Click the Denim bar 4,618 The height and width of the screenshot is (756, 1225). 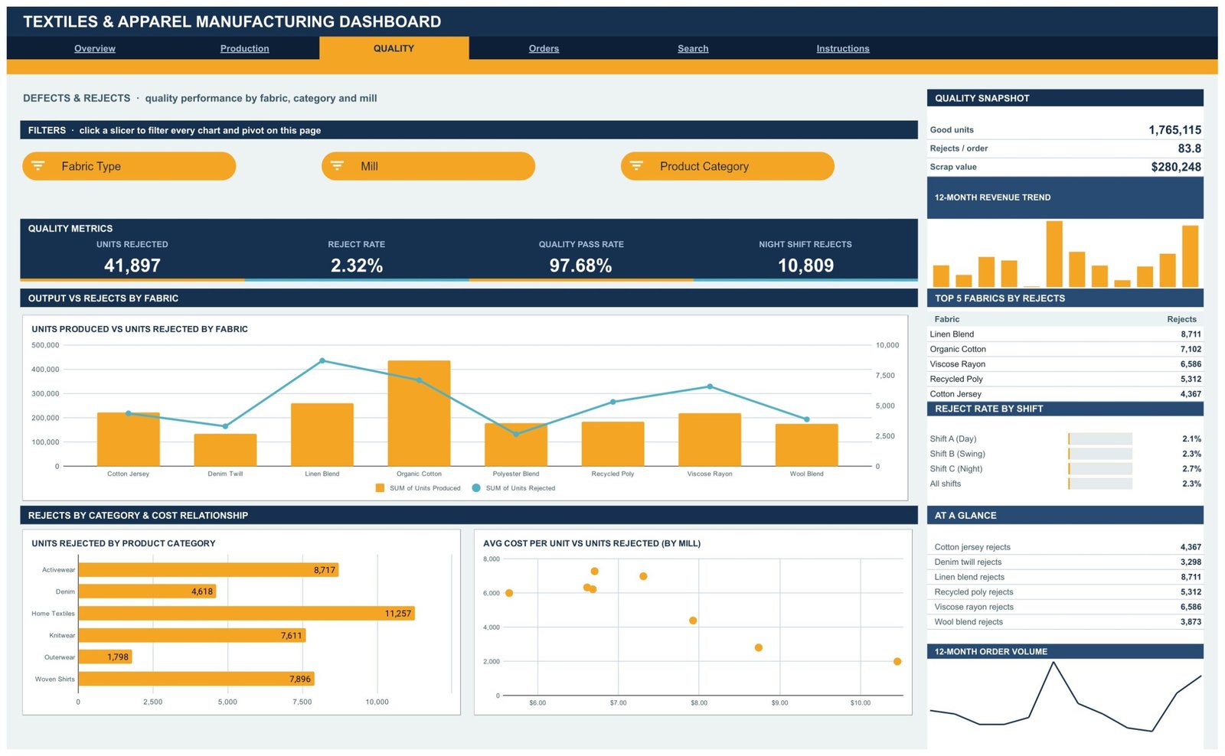click(147, 591)
